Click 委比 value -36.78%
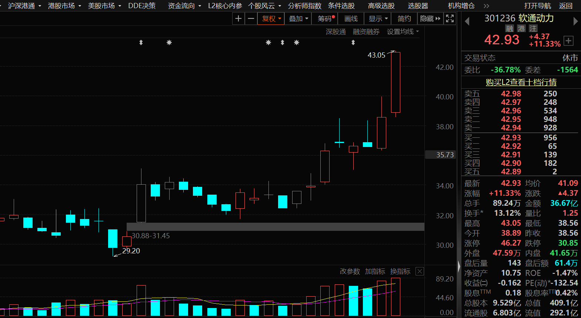Image resolution: width=581 pixels, height=318 pixels. click(505, 70)
